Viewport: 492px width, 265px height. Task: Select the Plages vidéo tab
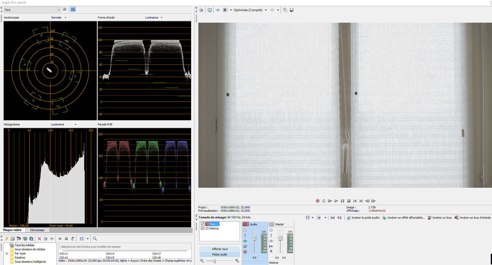click(x=12, y=230)
